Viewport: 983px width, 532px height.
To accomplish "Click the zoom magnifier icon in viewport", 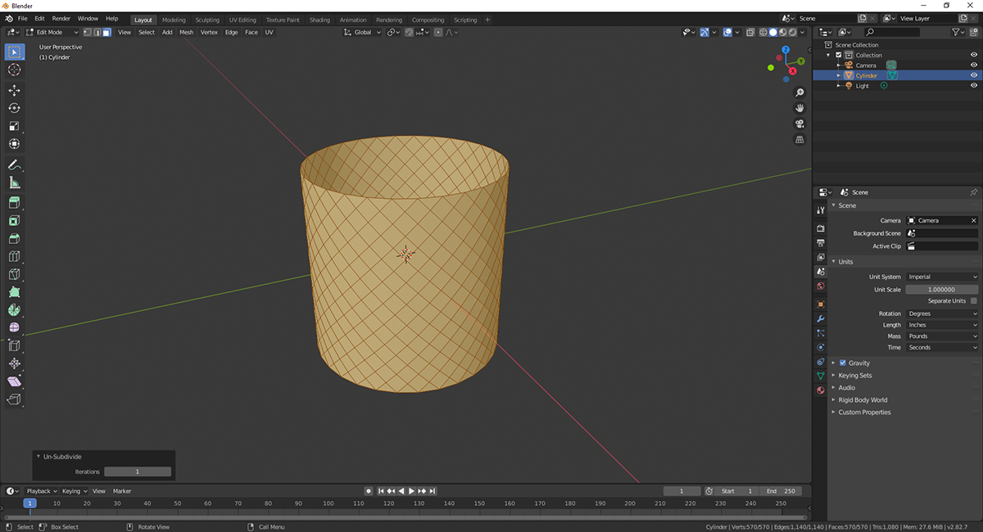I will pos(800,92).
